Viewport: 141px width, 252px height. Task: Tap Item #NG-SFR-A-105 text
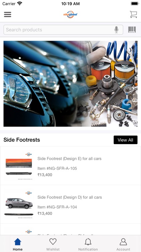(x=57, y=168)
